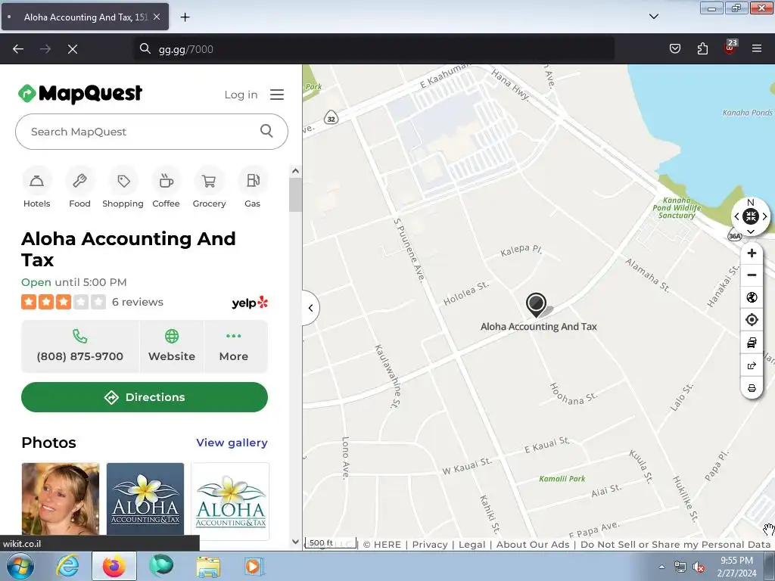Image resolution: width=775 pixels, height=581 pixels.
Task: Open the woman's portrait photo
Action: click(x=61, y=499)
